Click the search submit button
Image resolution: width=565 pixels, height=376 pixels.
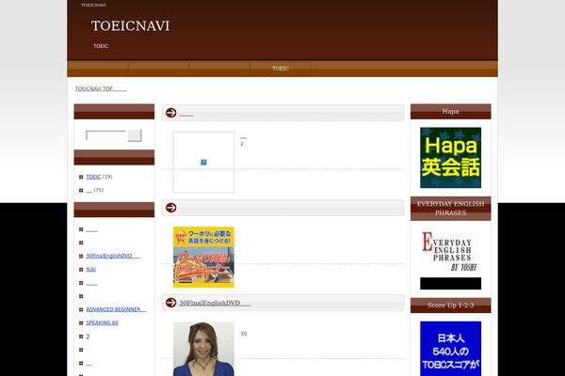pyautogui.click(x=135, y=135)
